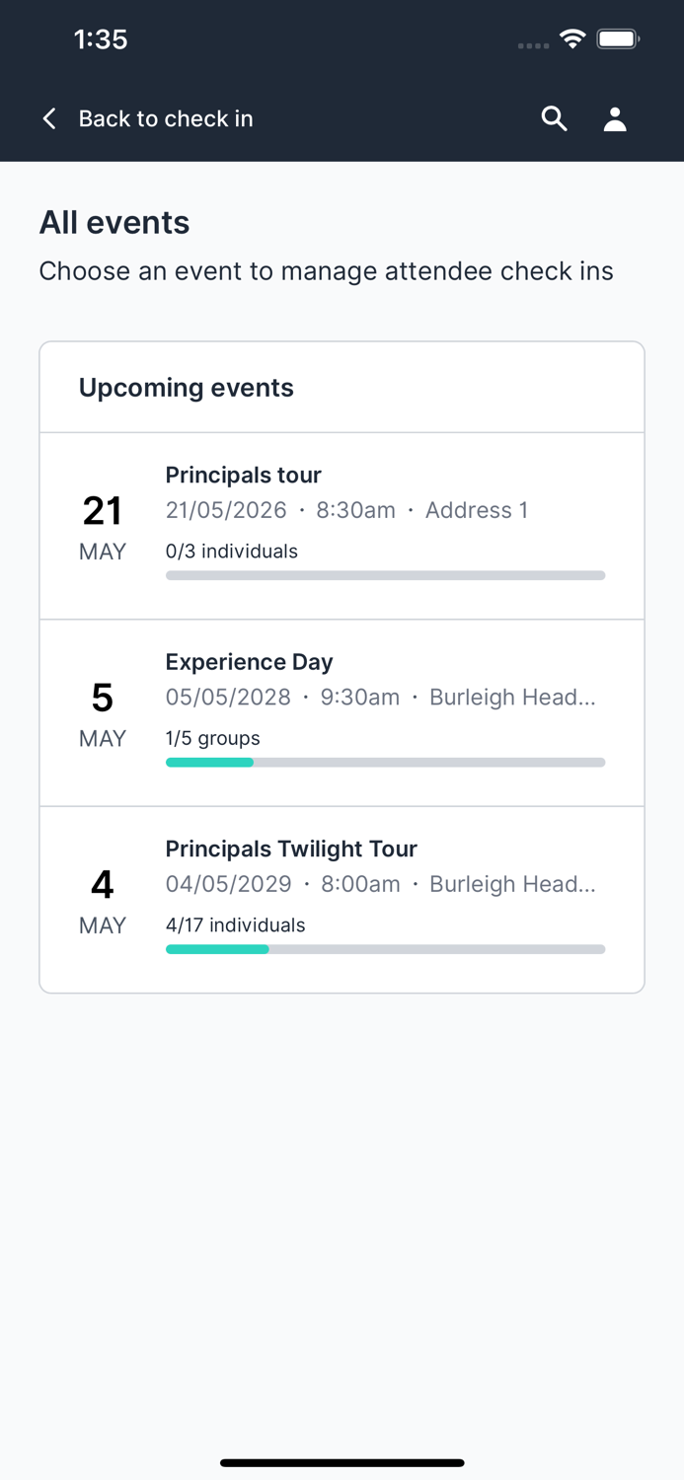
Task: Tap the back chevron arrow icon
Action: [49, 119]
